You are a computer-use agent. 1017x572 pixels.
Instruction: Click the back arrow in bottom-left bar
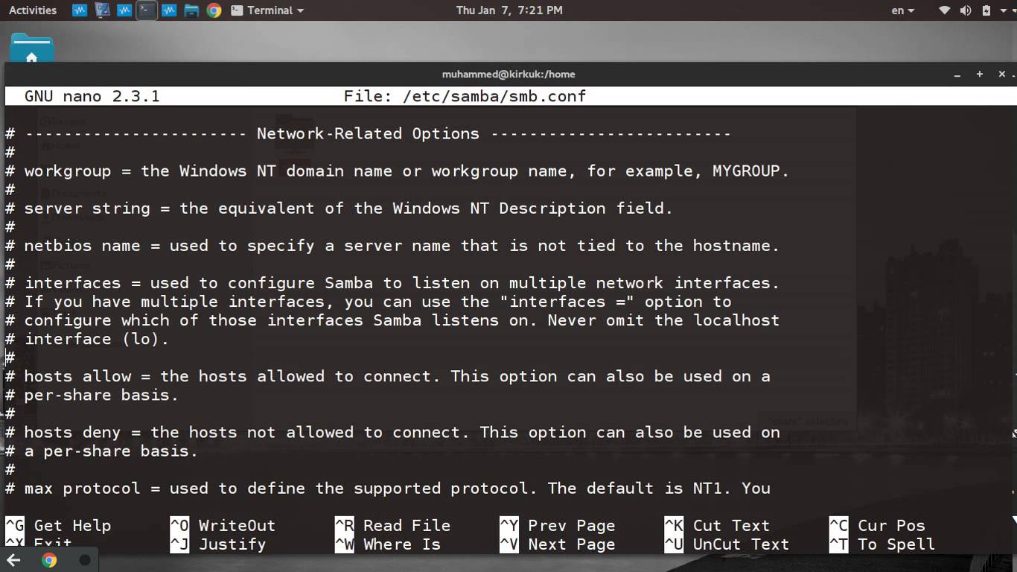point(13,560)
